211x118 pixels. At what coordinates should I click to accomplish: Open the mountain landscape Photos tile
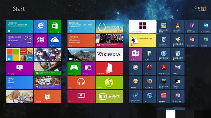pyautogui.click(x=81, y=55)
